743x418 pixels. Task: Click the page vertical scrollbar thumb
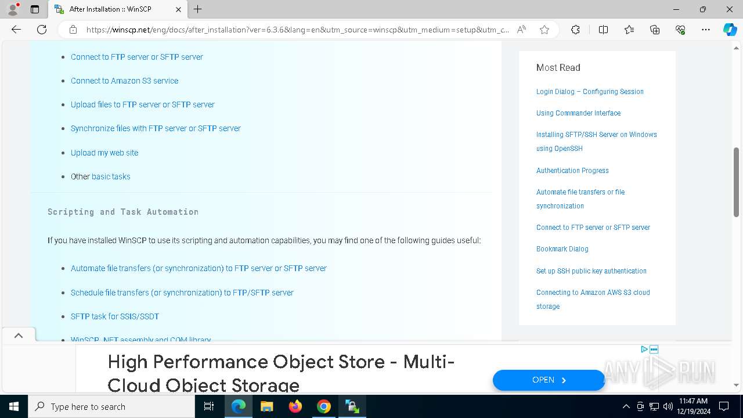coord(737,182)
